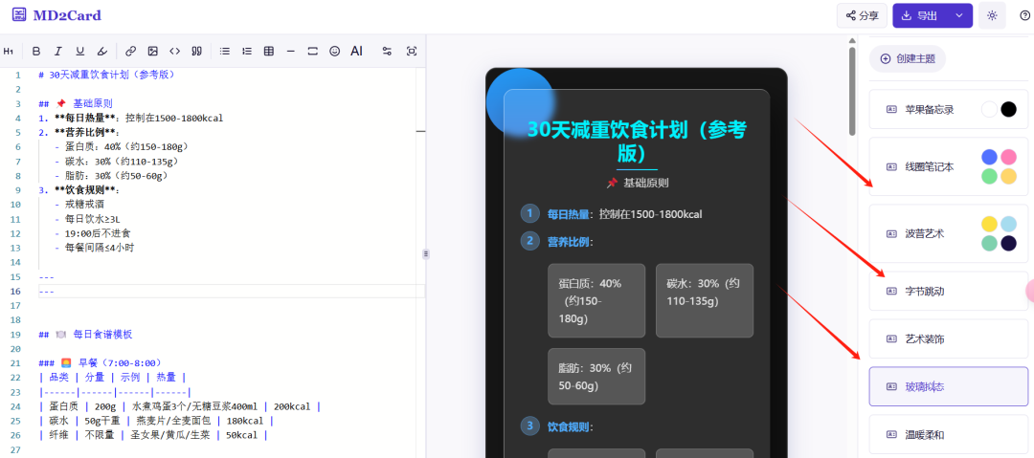Toggle fullscreen editor mode
This screenshot has height=458, width=1034.
(x=412, y=51)
